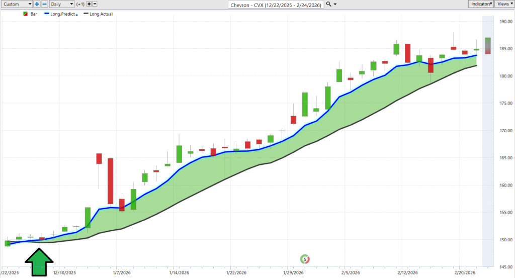Click the Bar legend label
Viewport: 515px width, 278px height.
(34, 14)
